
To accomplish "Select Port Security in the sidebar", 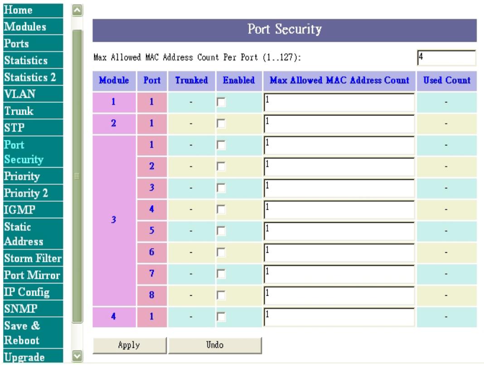I will click(x=33, y=152).
